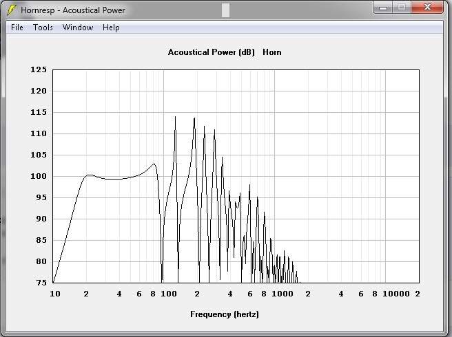Open the Tools menu
Viewport: 452px width, 337px height.
(43, 28)
